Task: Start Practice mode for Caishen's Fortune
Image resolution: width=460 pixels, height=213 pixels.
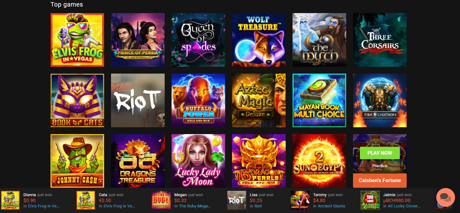Action: (380, 166)
